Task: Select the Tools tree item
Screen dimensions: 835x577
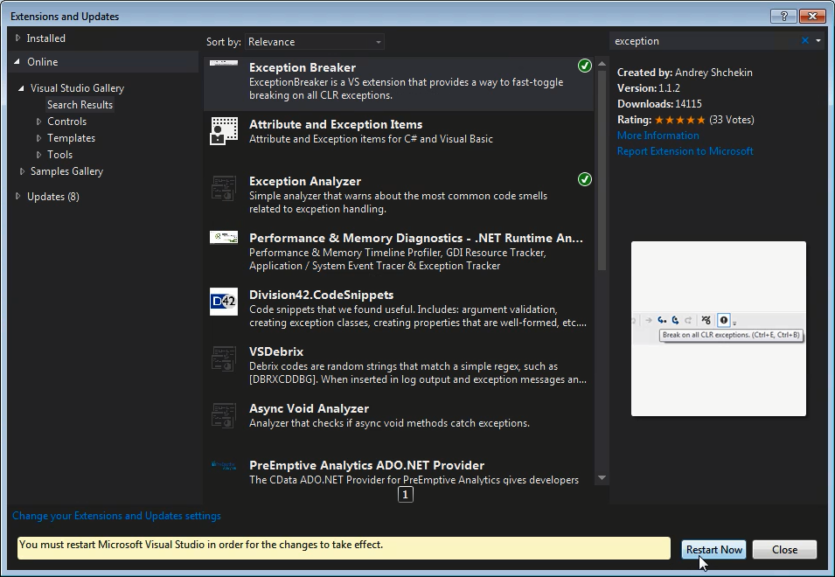Action: pos(59,155)
